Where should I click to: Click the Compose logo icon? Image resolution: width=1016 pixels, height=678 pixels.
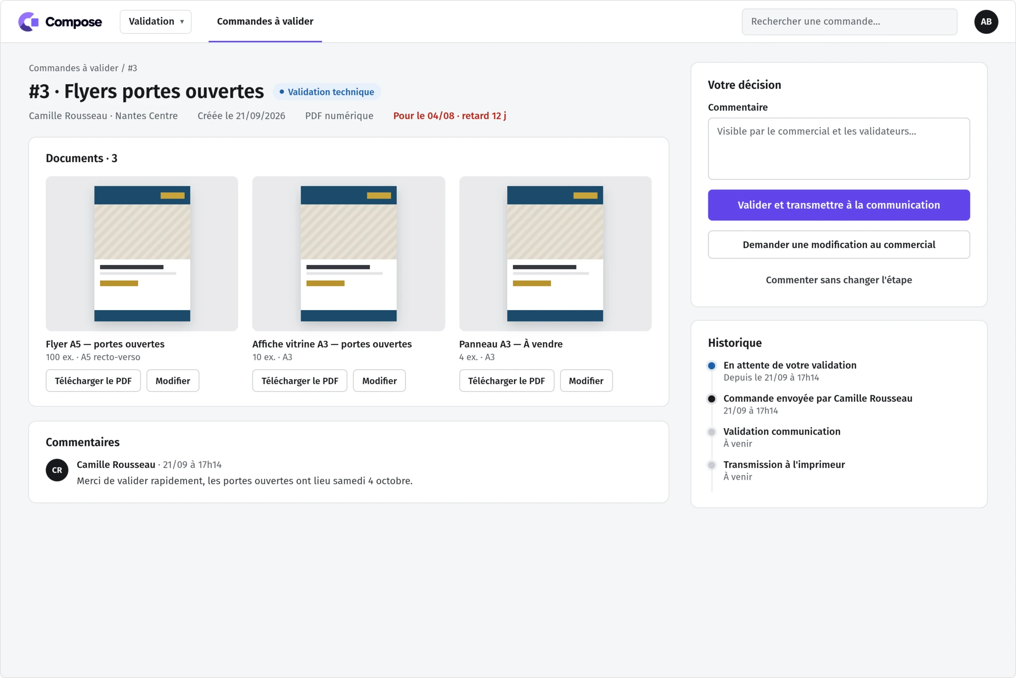tap(28, 22)
